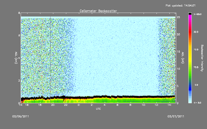Click the 'Backscatter Intensity' colorbar label
207x129 pixels.
(x=202, y=58)
